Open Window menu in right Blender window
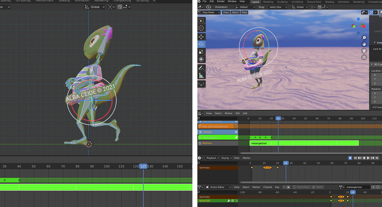This screenshot has height=207, width=382. tap(232, 1)
